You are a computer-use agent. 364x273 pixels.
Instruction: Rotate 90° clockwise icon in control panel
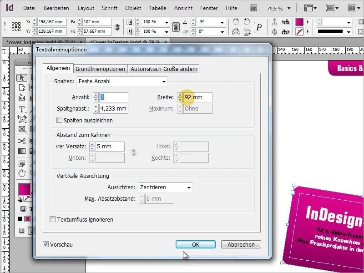(236, 21)
